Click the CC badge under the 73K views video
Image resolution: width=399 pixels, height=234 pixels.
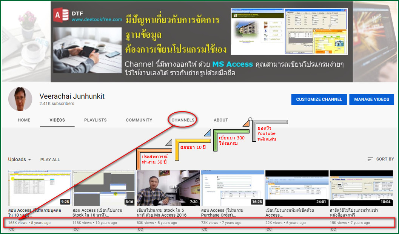205,229
